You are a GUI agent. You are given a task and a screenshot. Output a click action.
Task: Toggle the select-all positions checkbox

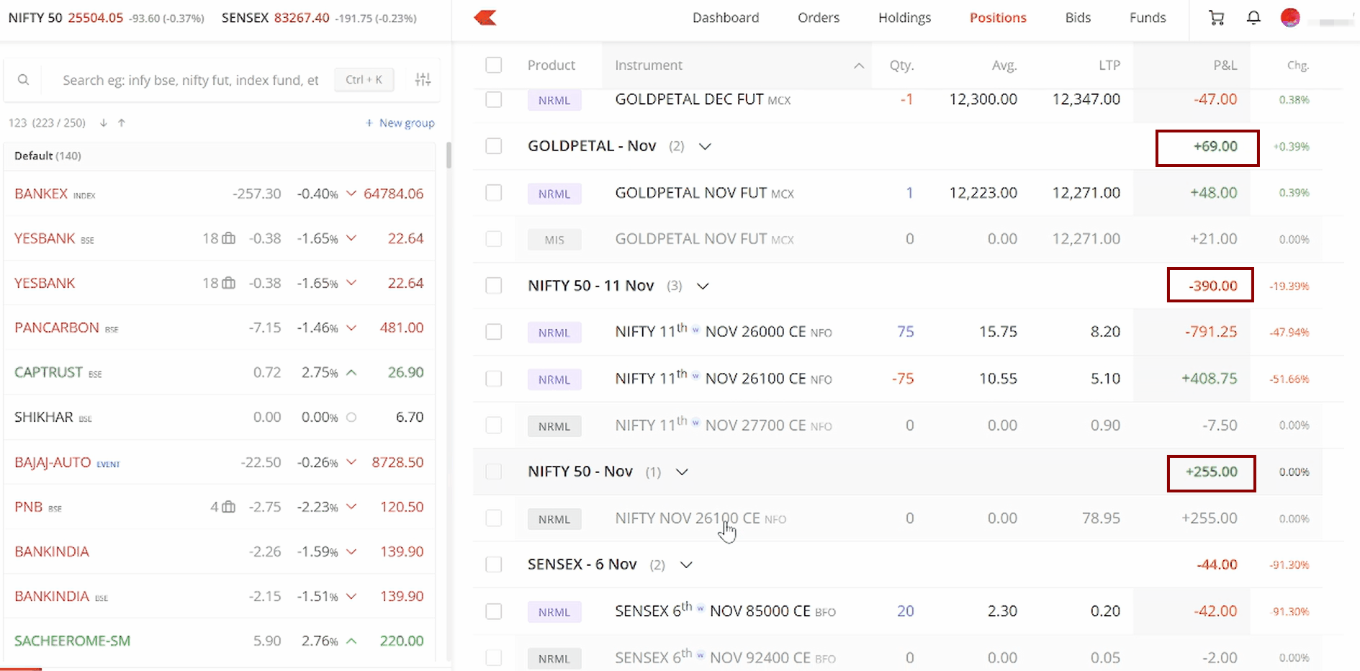pyautogui.click(x=493, y=65)
